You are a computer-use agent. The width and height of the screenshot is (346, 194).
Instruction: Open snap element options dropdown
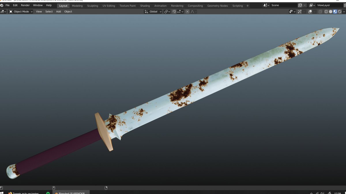(180, 11)
